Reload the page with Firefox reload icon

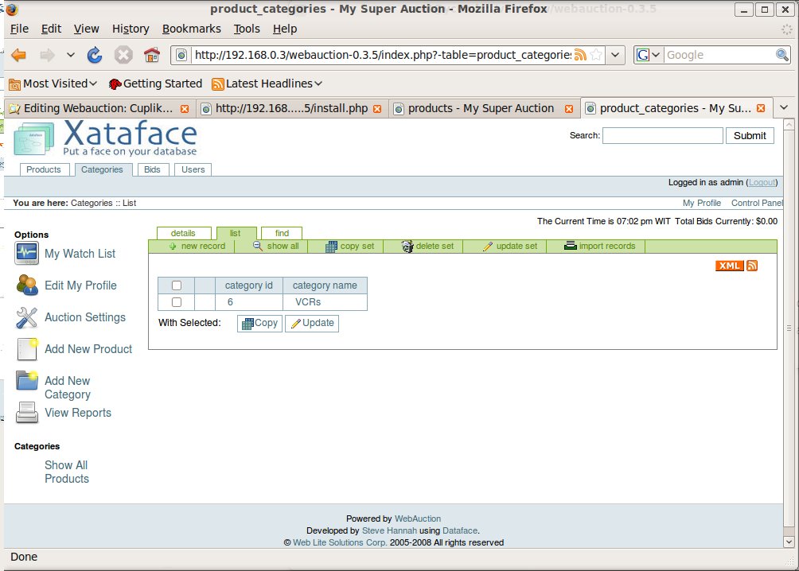(95, 55)
